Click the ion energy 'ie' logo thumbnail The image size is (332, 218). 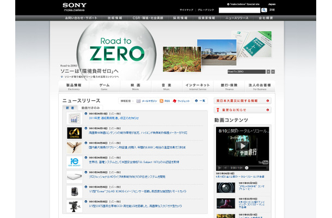75,162
